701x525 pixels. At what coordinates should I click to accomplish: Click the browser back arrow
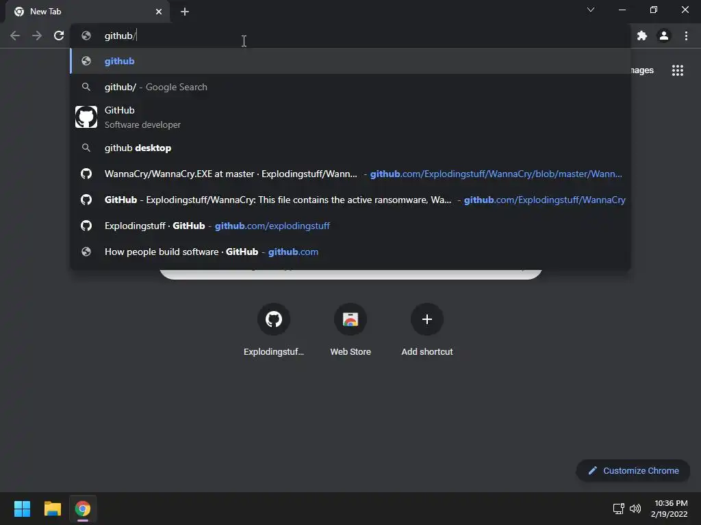point(15,36)
